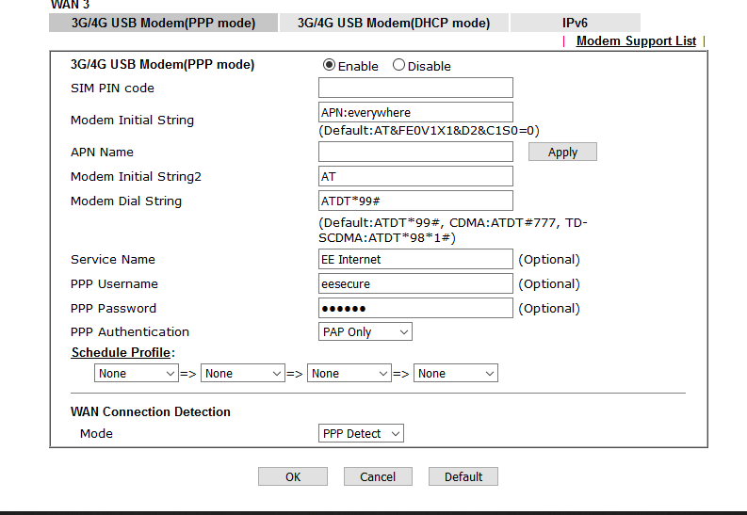Open the second Schedule Profile dropdown
747x515 pixels.
243,374
